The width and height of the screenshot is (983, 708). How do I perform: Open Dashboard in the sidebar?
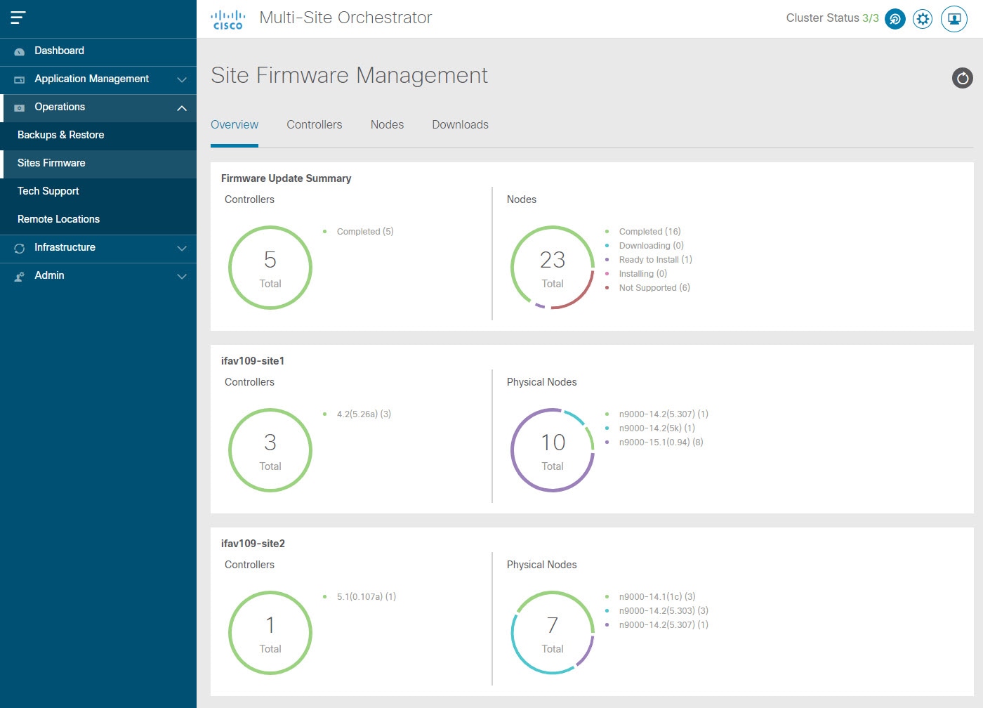98,51
